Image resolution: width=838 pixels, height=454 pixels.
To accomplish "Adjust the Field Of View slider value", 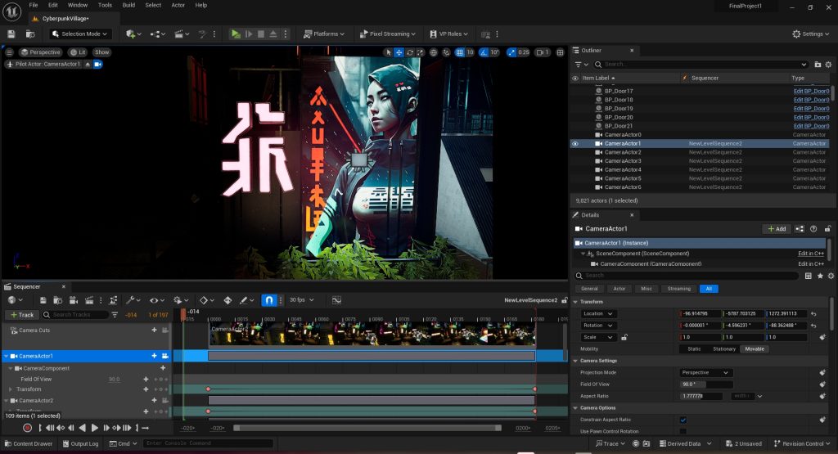I will [706, 384].
